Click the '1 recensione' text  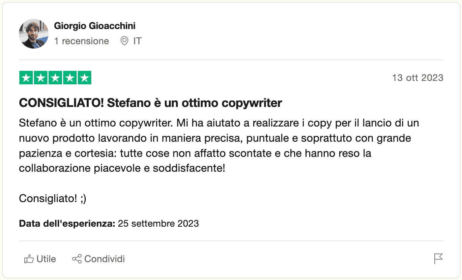[x=82, y=41]
